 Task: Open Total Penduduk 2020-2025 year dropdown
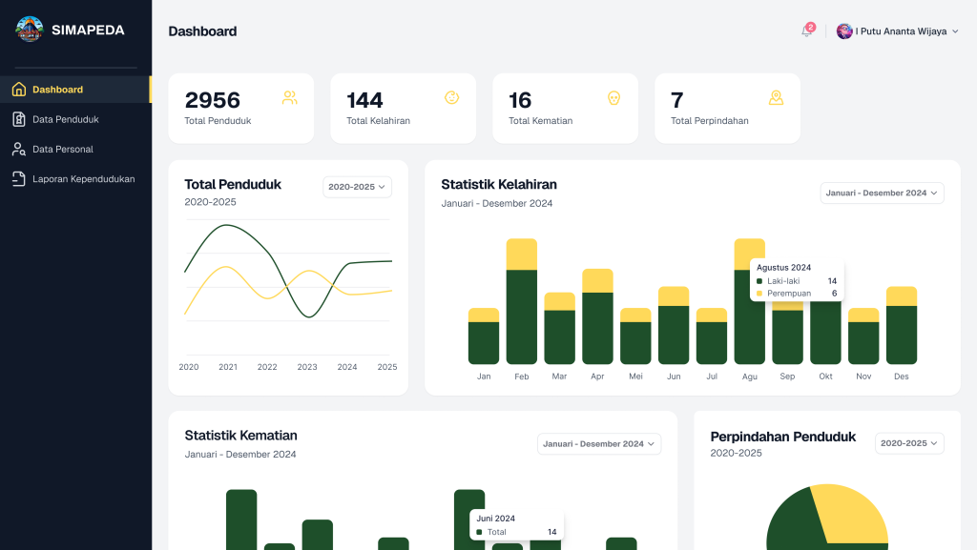coord(357,187)
